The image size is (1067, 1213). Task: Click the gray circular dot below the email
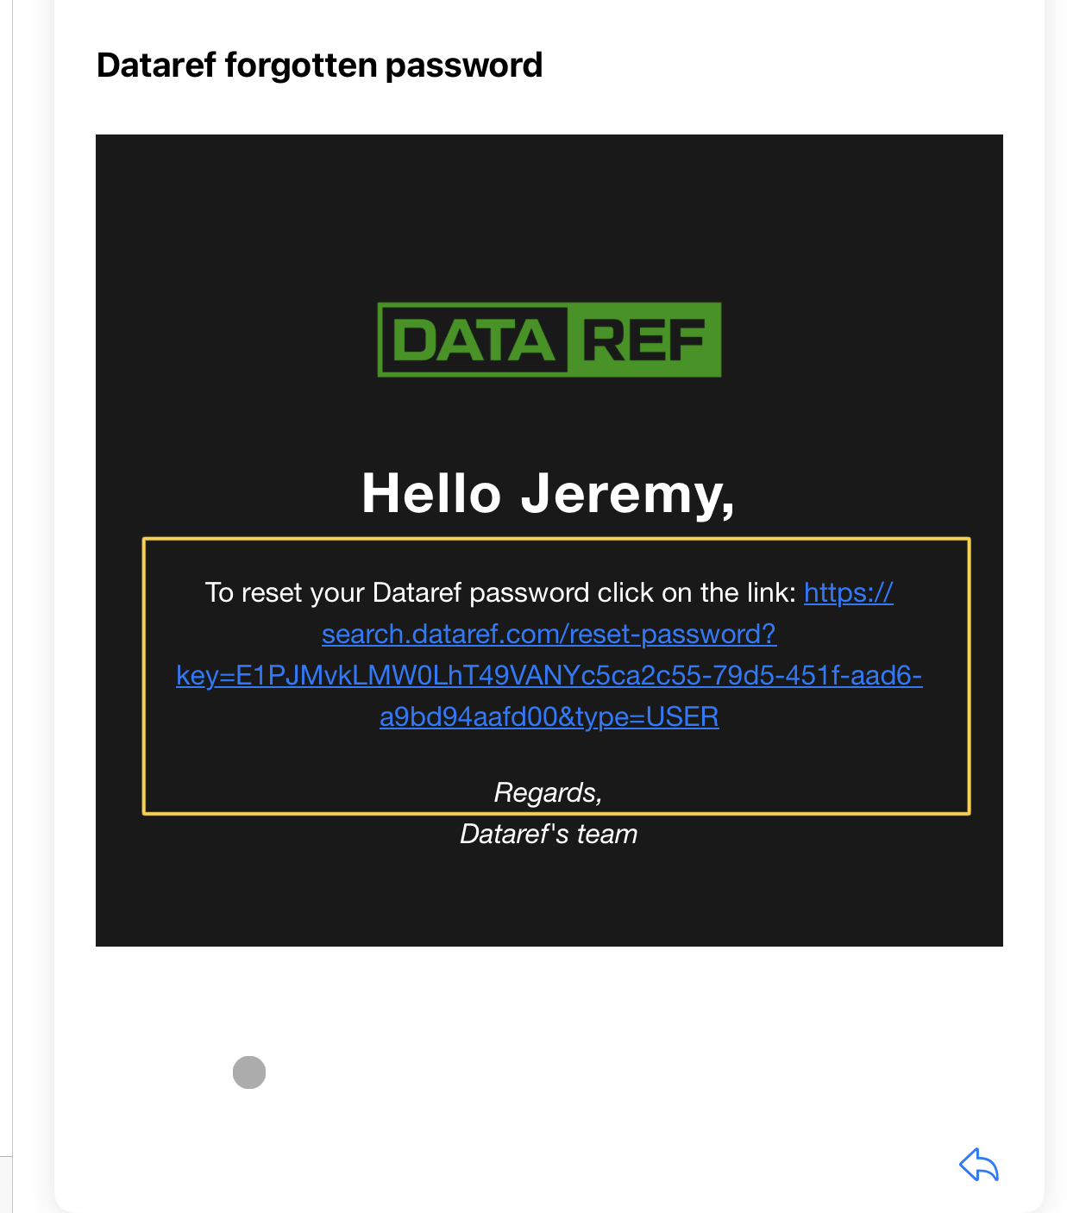(x=249, y=1072)
